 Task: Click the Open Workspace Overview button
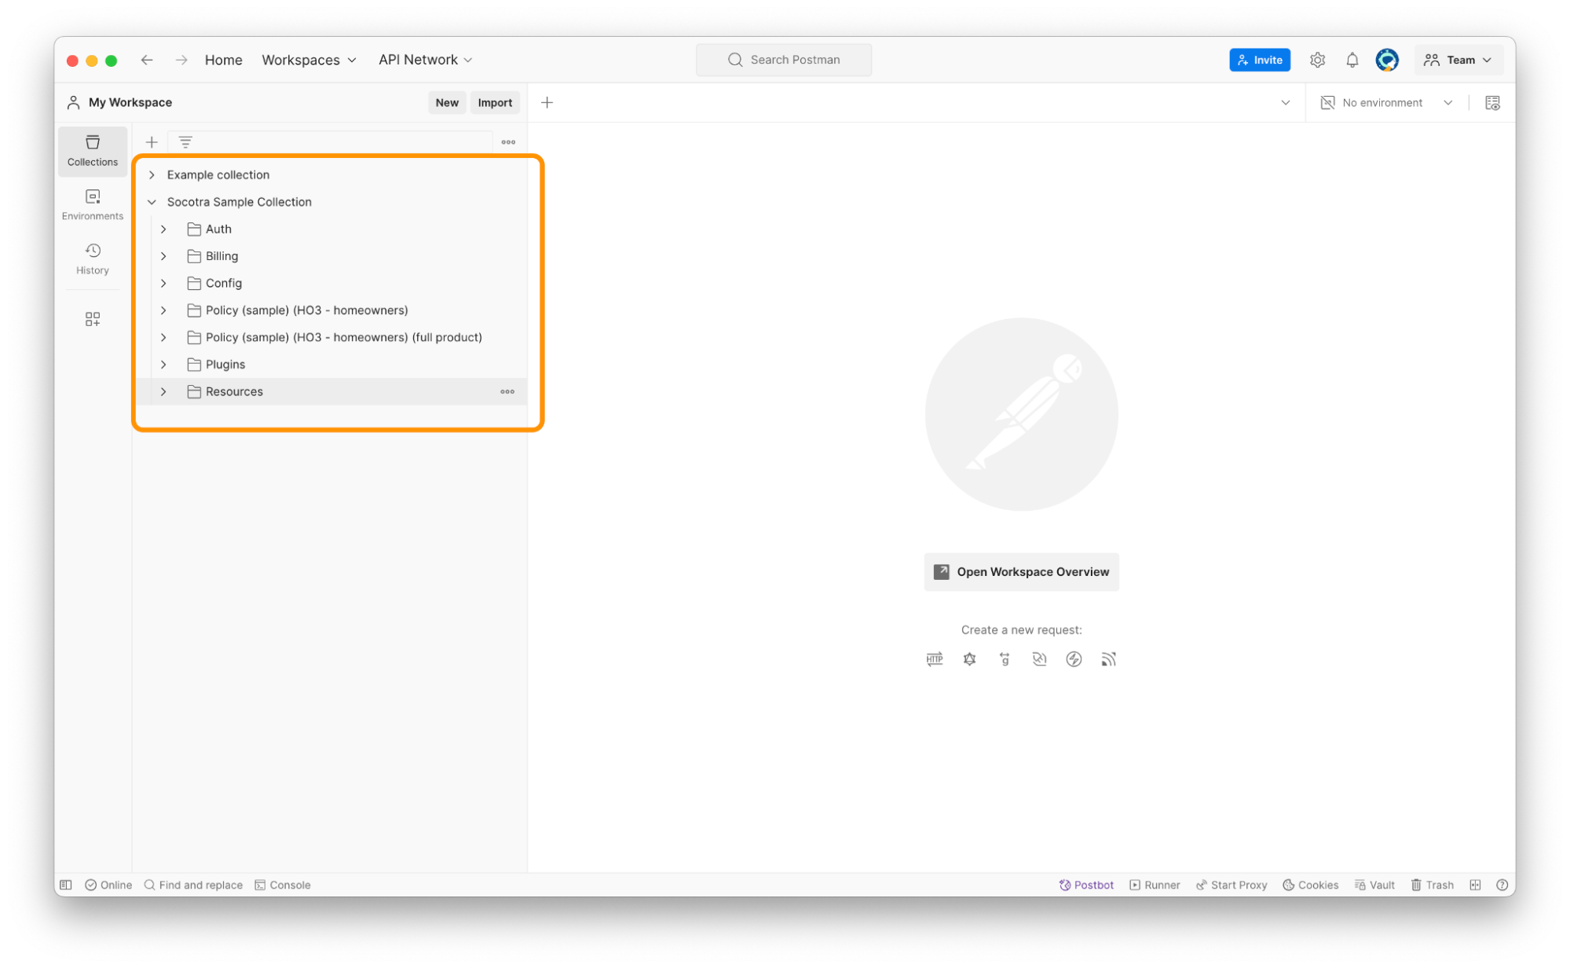click(1022, 572)
